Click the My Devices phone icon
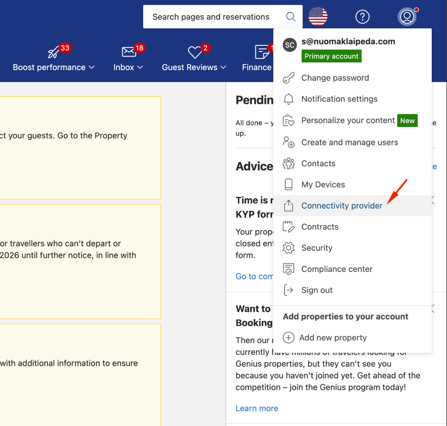 click(289, 185)
